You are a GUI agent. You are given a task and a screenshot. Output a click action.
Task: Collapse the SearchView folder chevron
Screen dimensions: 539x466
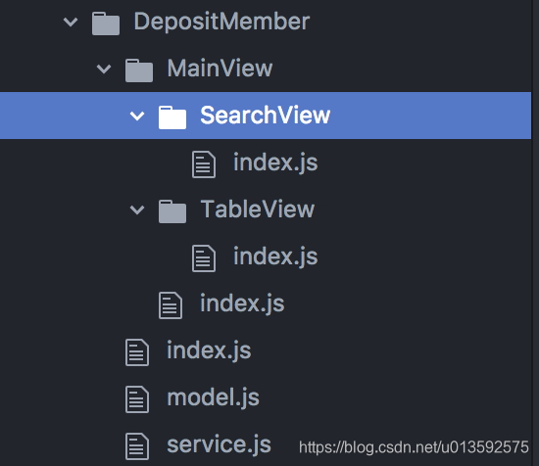(137, 116)
